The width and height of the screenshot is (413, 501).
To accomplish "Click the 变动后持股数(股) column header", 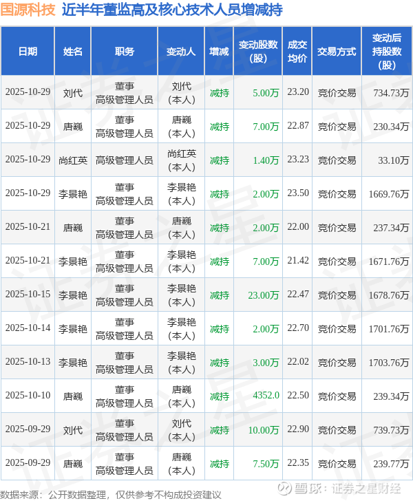I will (x=387, y=52).
